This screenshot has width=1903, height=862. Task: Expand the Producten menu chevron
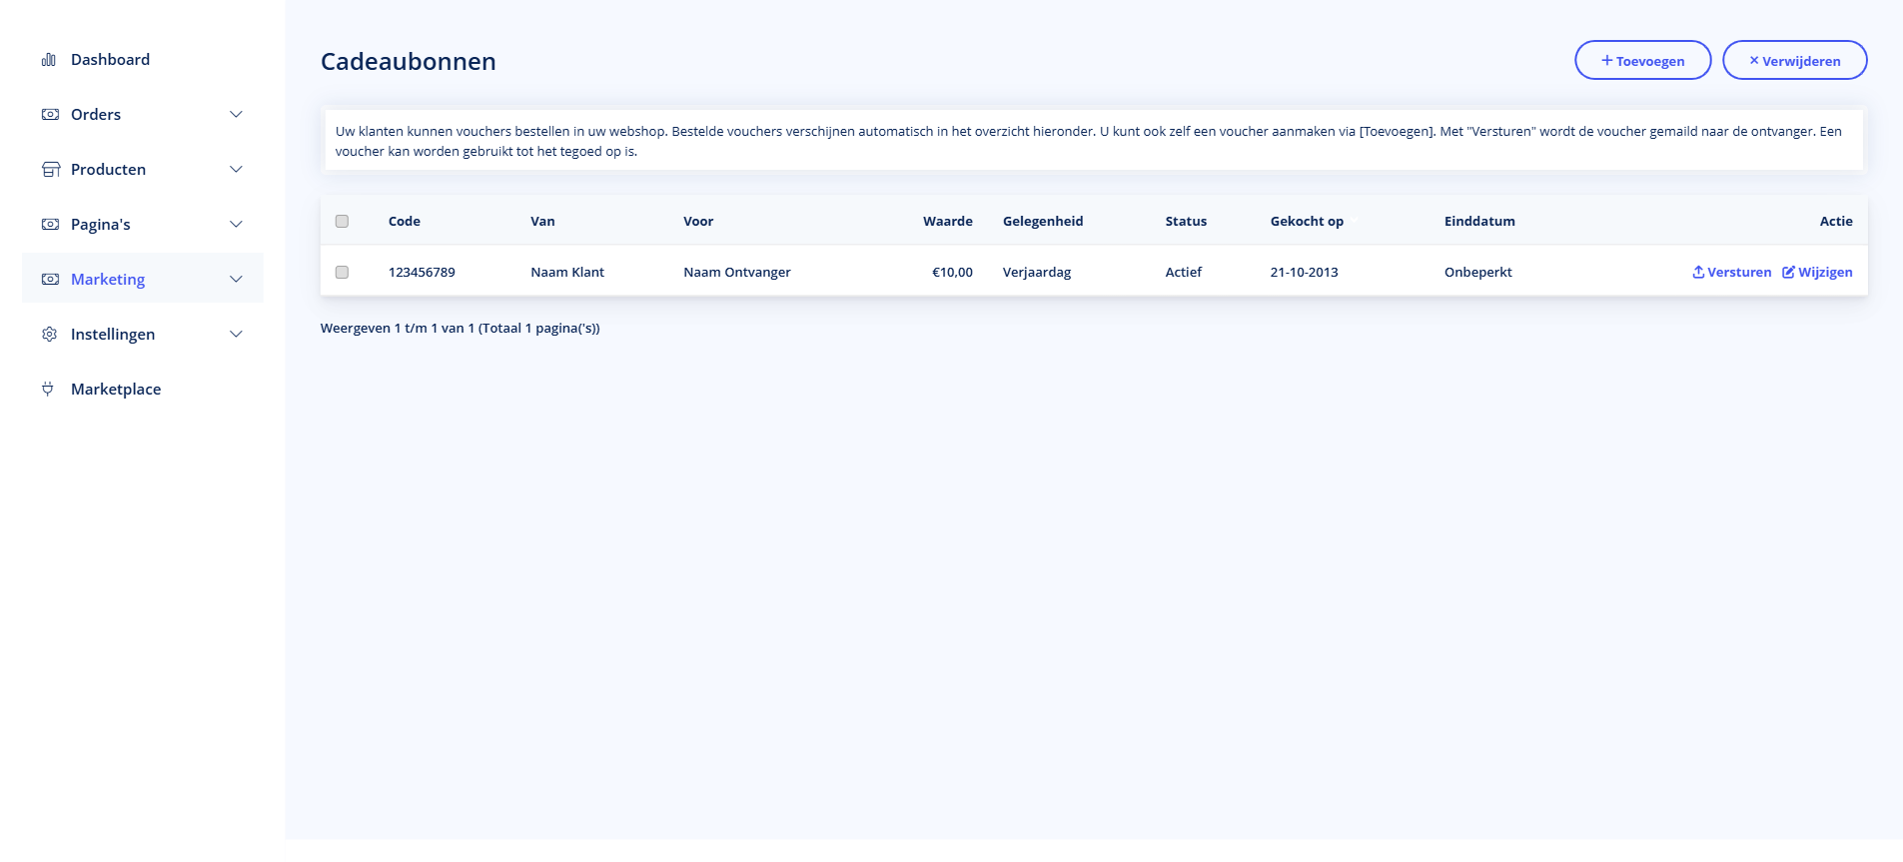(x=236, y=170)
